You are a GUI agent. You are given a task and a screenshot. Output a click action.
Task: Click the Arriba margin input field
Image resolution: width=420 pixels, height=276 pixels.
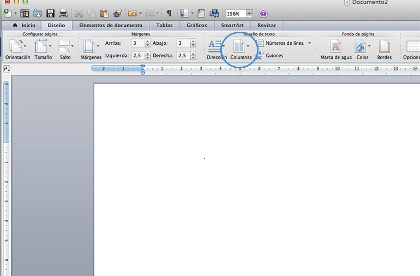137,43
